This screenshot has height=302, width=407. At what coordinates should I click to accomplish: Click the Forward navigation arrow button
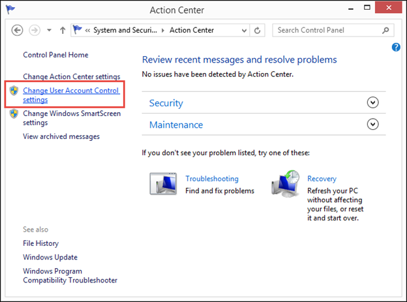coord(35,31)
